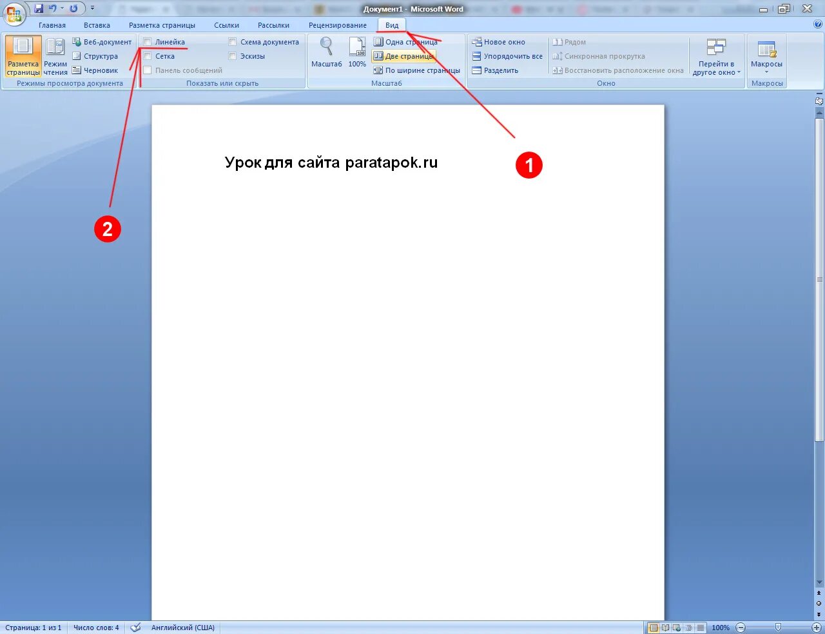Click Previous page double-arrow button
Viewport: 825px width, 634px height.
[819, 593]
